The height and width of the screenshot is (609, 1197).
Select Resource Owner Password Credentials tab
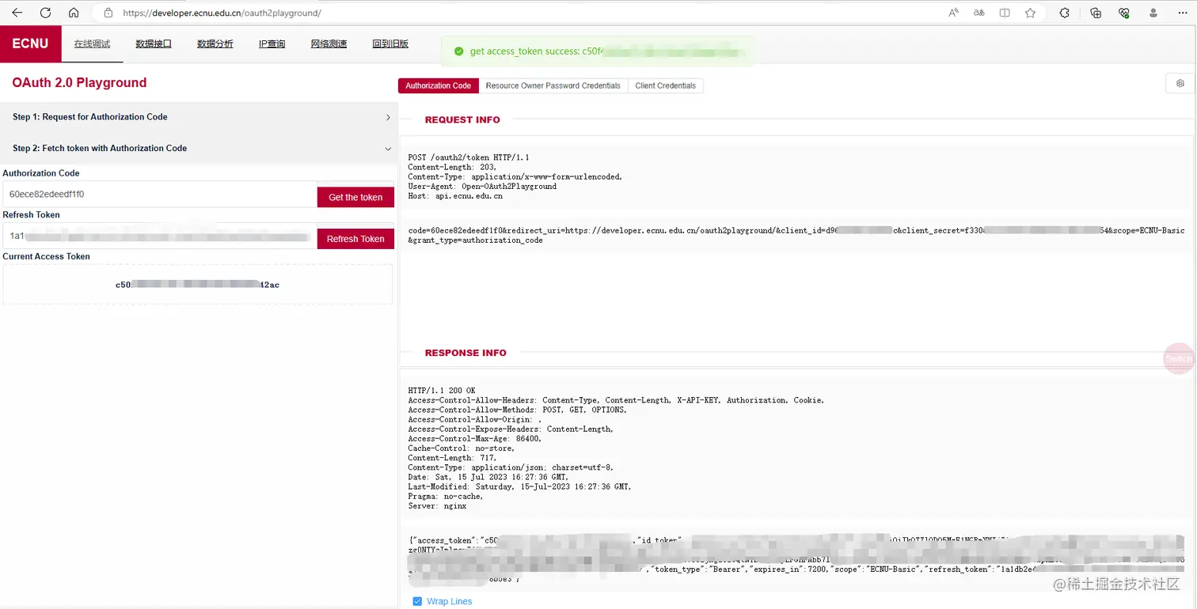(553, 85)
